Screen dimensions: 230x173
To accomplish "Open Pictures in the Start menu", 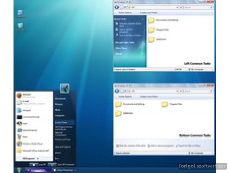I will pyautogui.click(x=59, y=104).
